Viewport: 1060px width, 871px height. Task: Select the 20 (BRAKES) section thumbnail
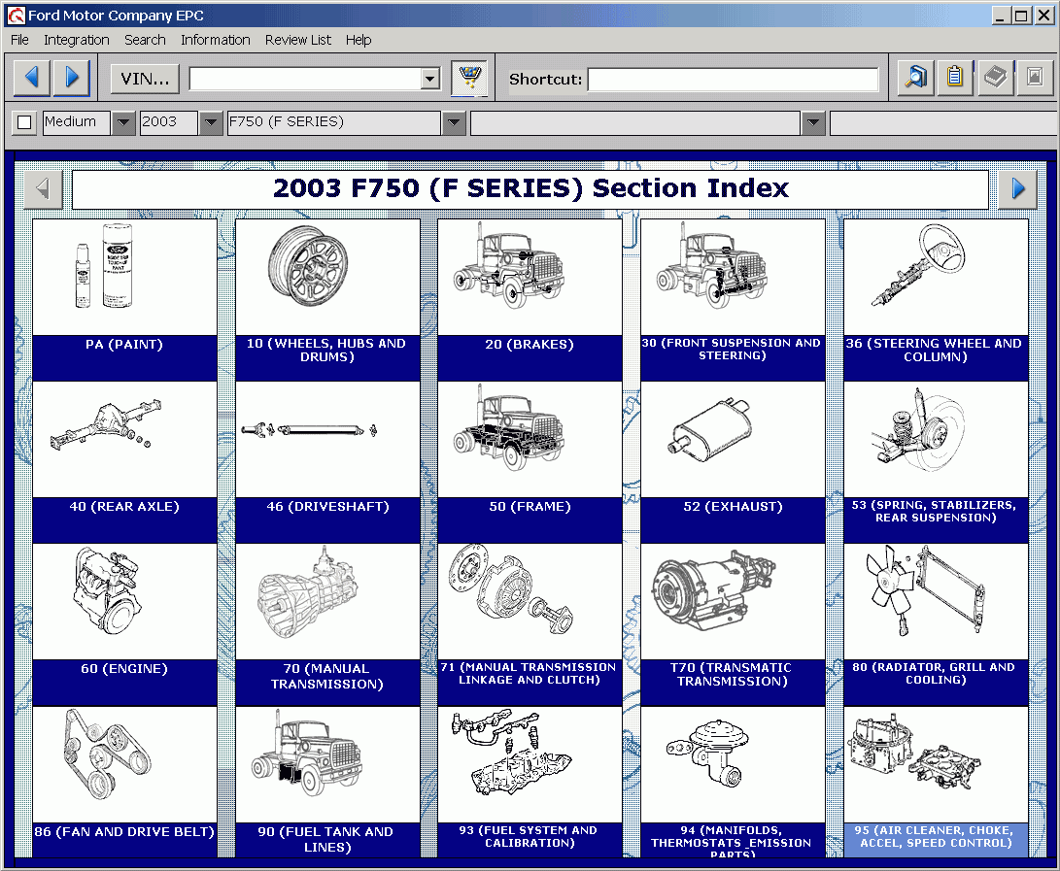coord(529,277)
